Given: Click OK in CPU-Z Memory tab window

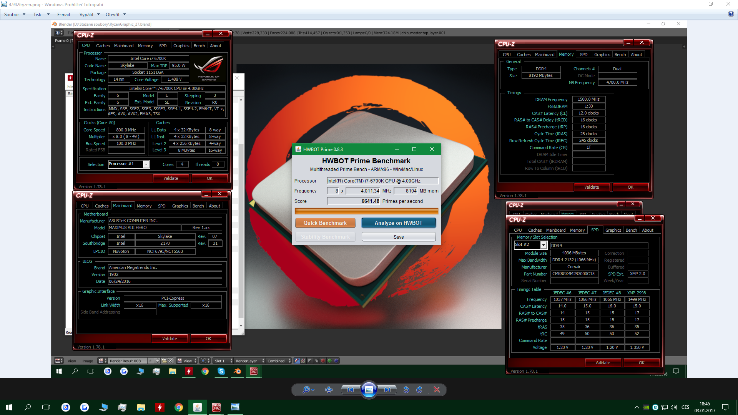Looking at the screenshot, I should [630, 187].
